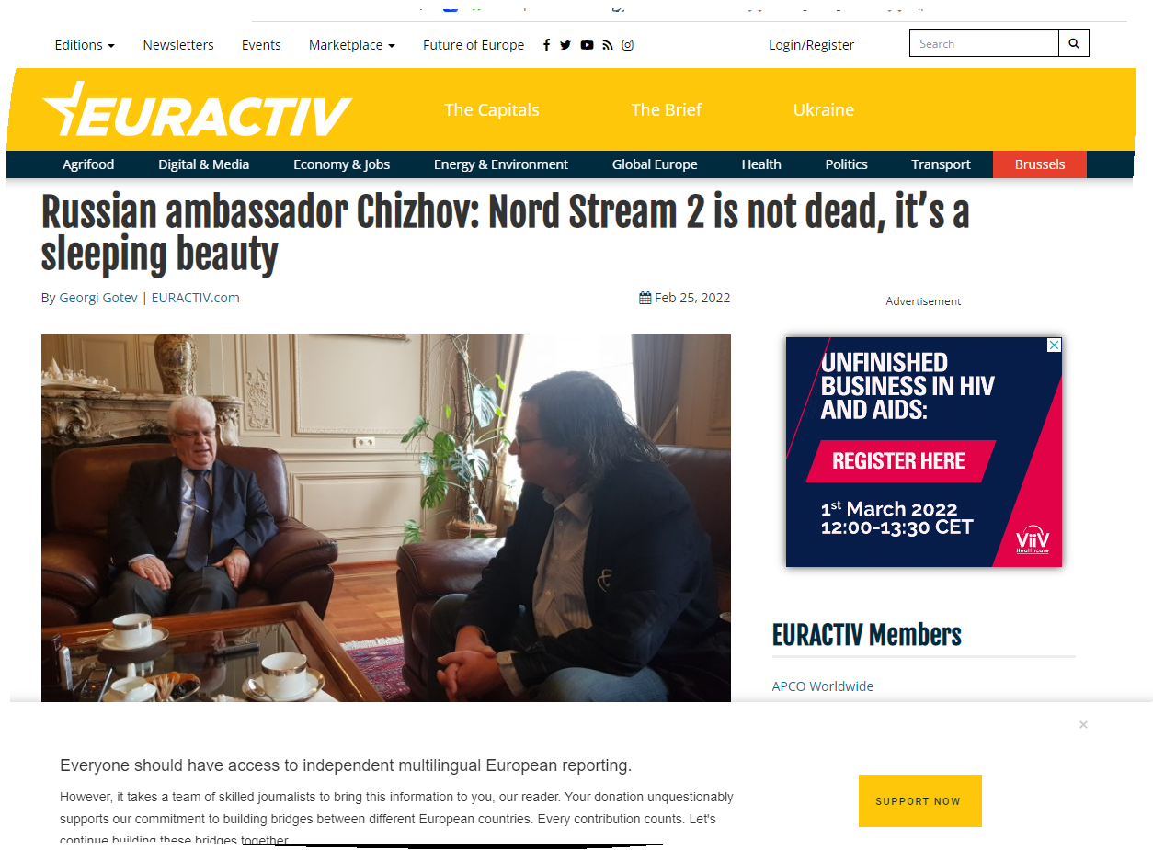
Task: Expand the Marketplace dropdown
Action: [x=352, y=45]
